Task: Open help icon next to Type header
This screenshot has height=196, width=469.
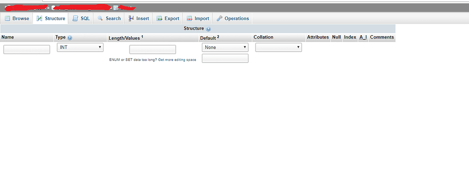Action: 70,38
